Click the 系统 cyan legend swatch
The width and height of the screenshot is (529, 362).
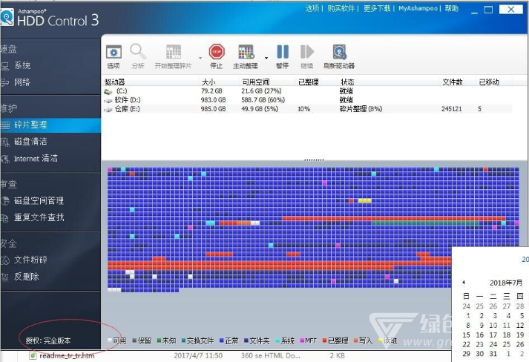[x=277, y=340]
